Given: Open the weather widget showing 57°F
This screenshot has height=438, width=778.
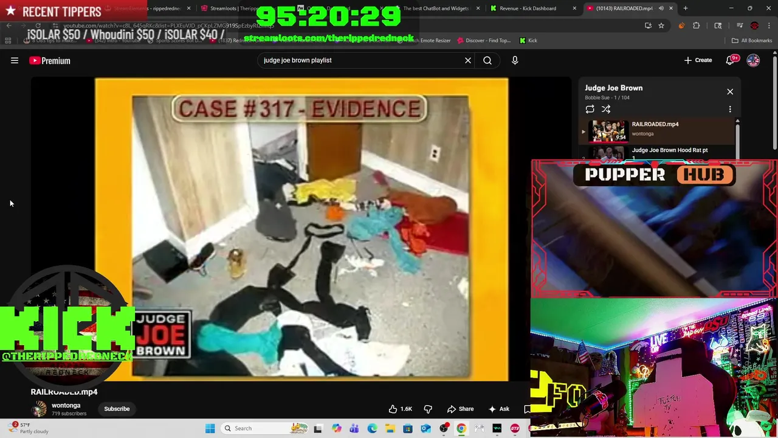Looking at the screenshot, I should coord(29,428).
